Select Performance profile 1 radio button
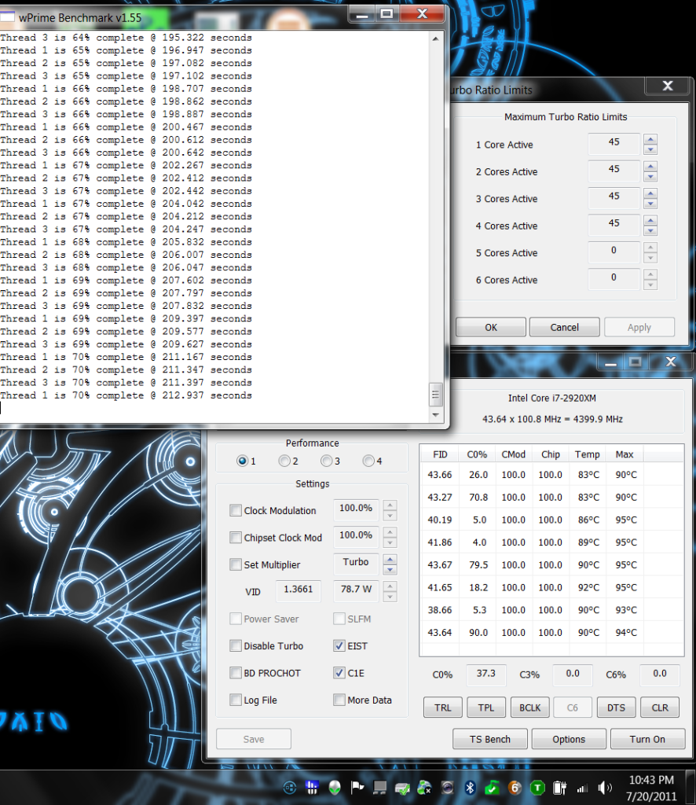 pyautogui.click(x=242, y=461)
